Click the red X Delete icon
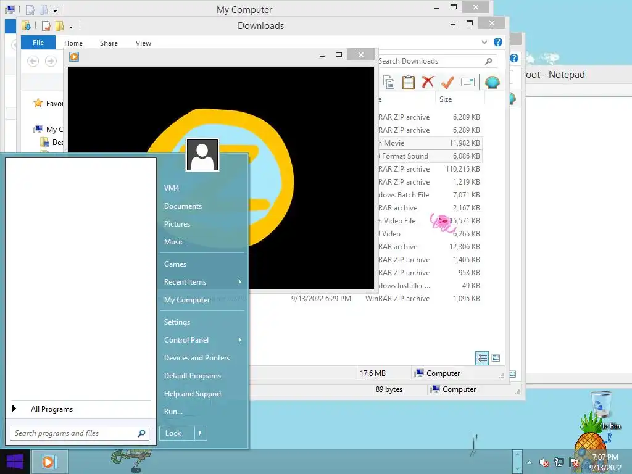Viewport: 632px width, 474px height. (428, 82)
